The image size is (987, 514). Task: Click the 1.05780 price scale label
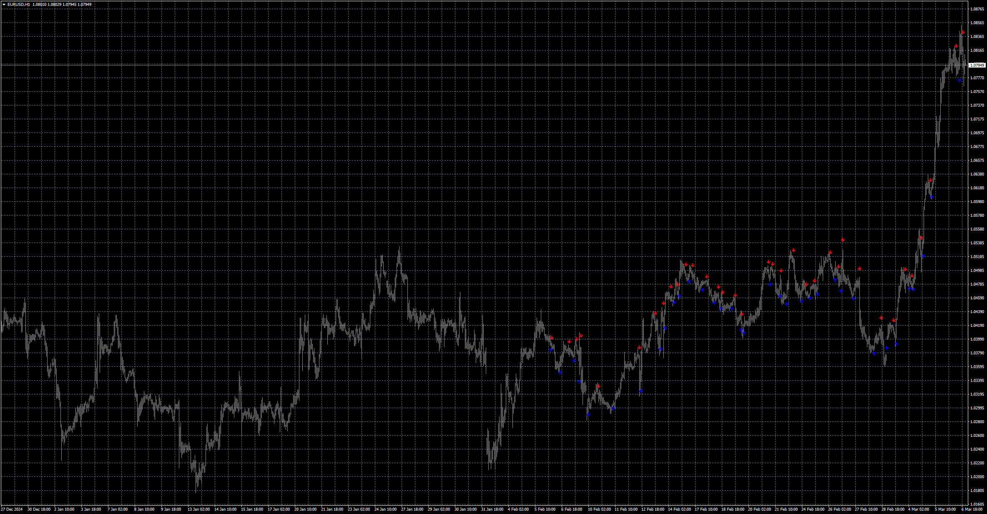tap(977, 216)
